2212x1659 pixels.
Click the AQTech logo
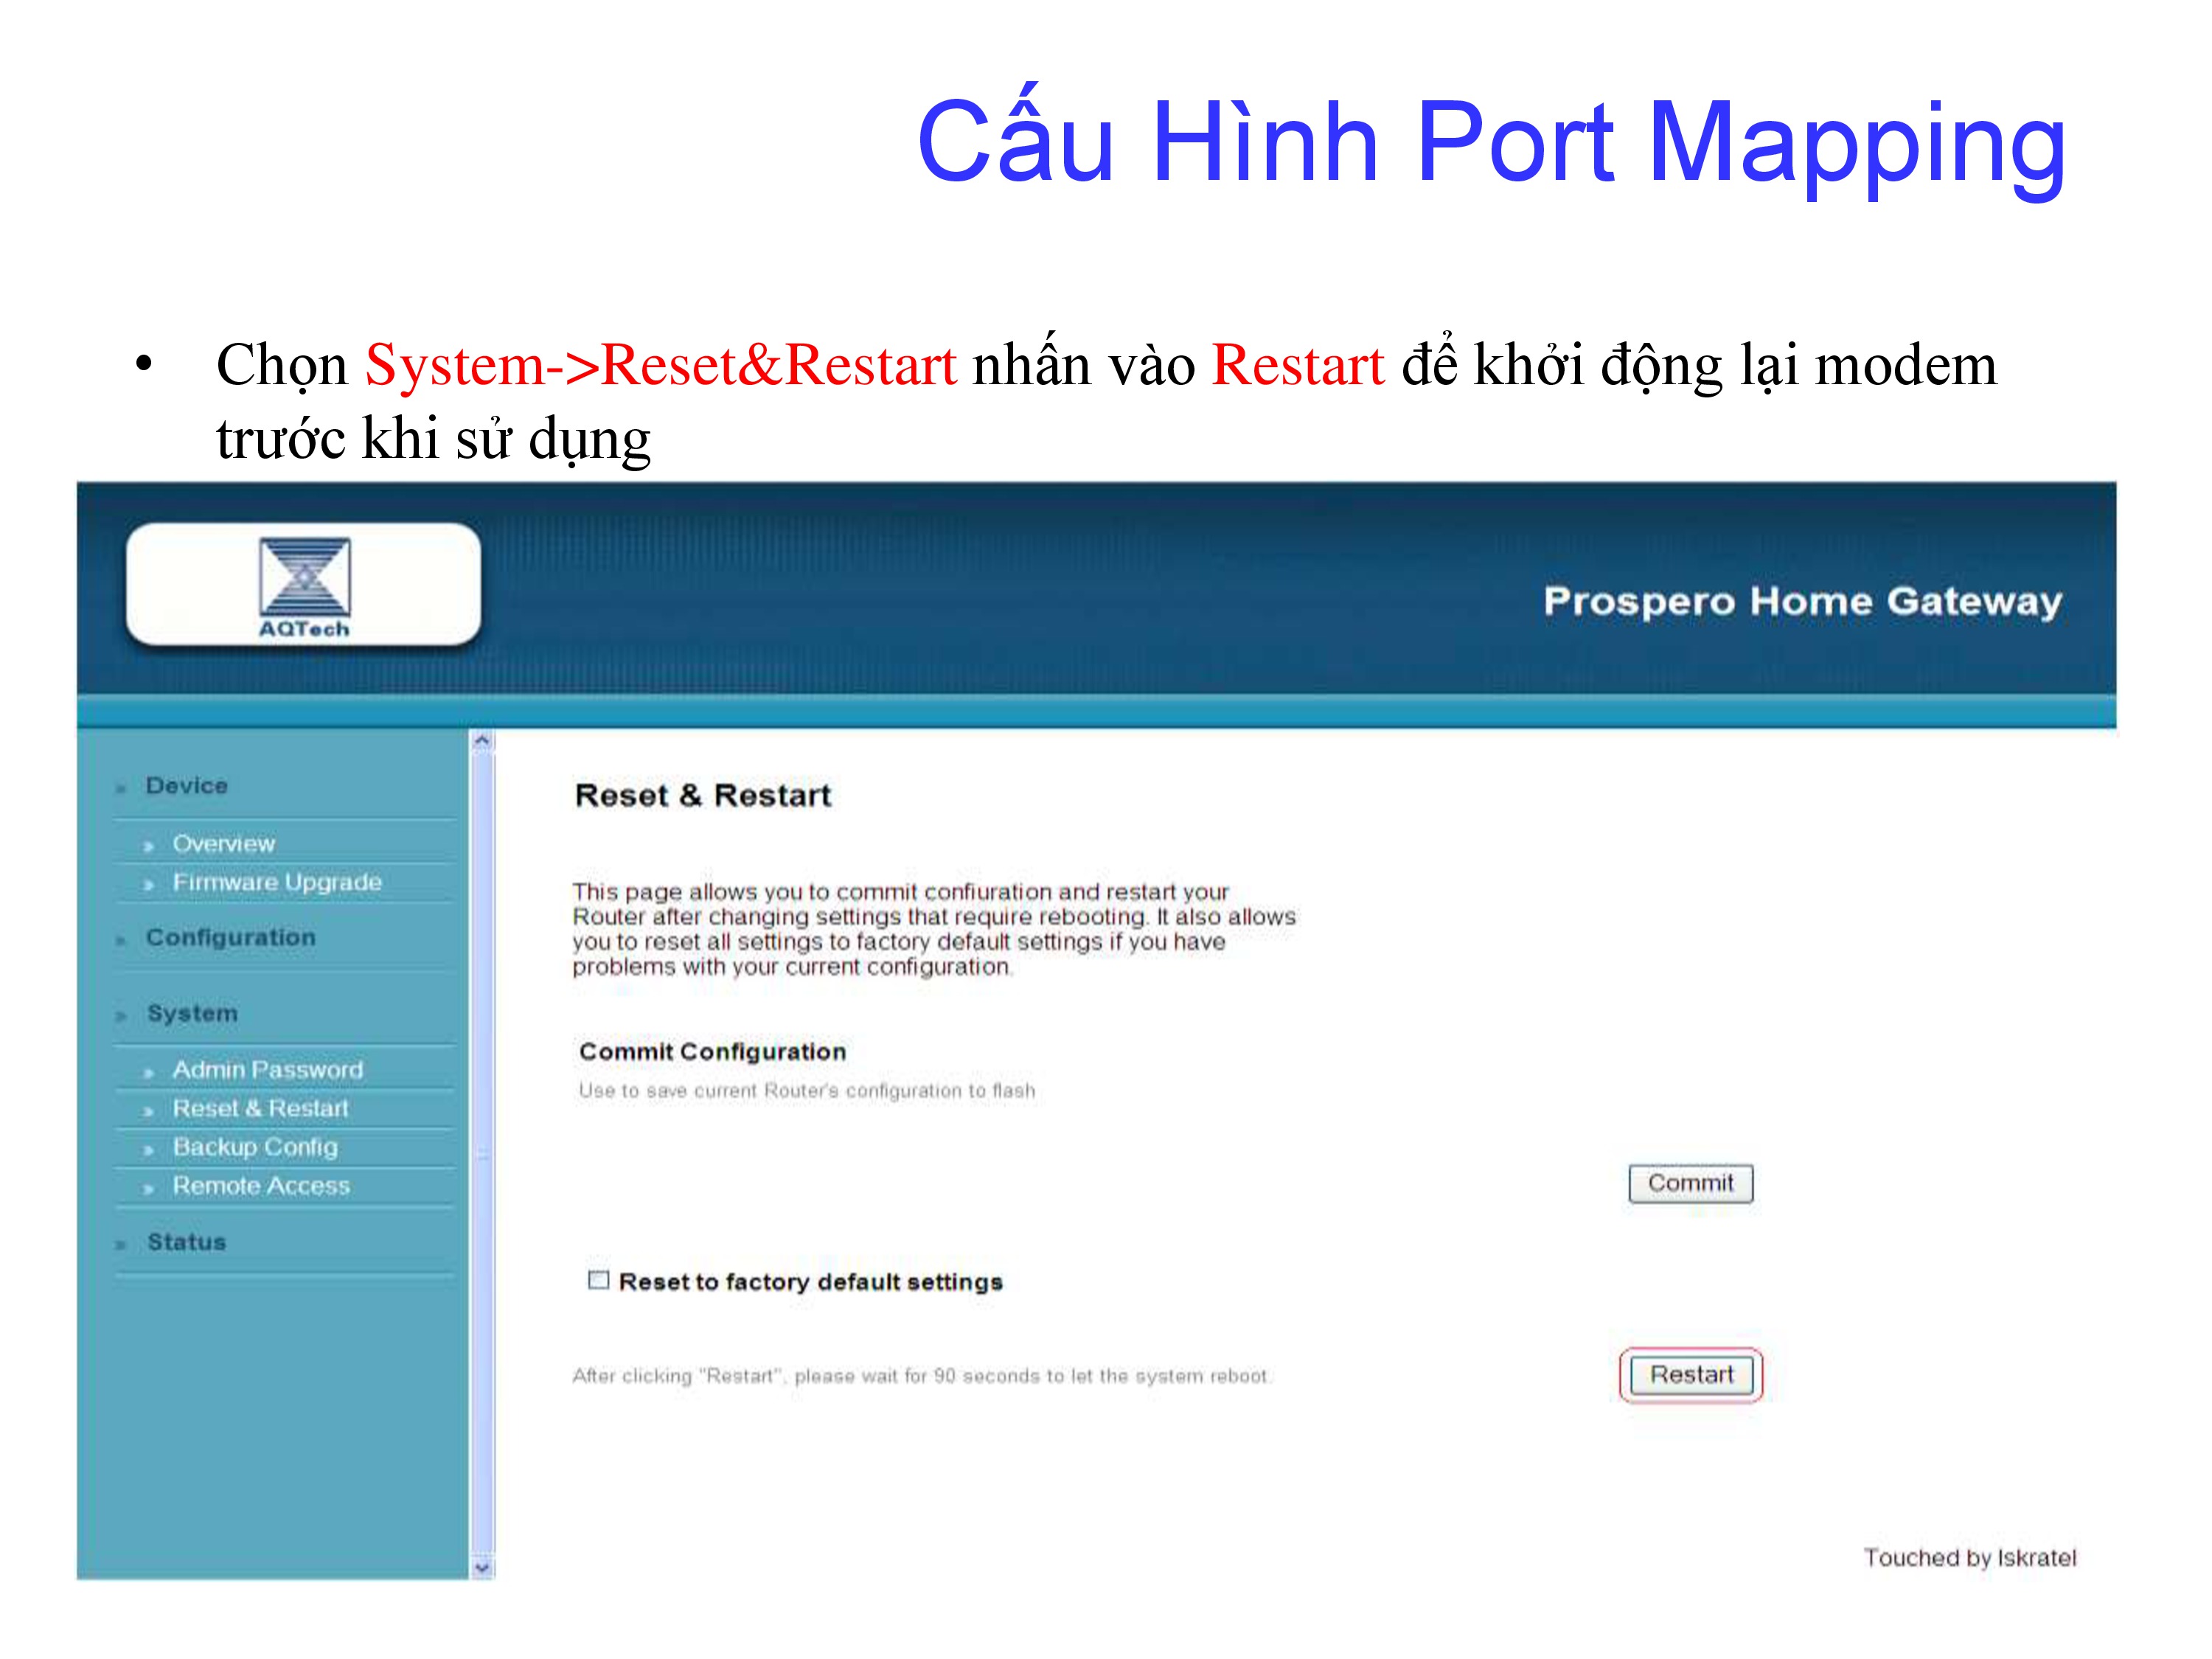tap(304, 586)
